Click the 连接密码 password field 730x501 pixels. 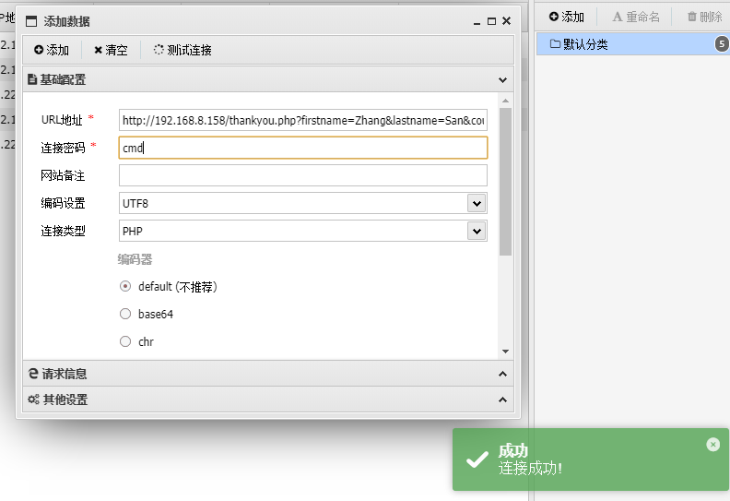tap(302, 148)
